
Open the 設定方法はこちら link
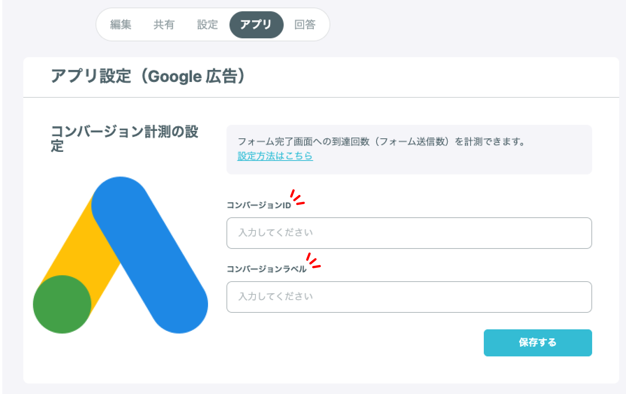pyautogui.click(x=275, y=156)
